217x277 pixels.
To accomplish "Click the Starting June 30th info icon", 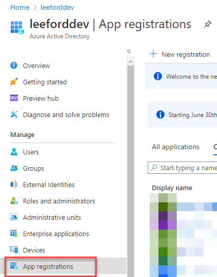I will coord(160,114).
